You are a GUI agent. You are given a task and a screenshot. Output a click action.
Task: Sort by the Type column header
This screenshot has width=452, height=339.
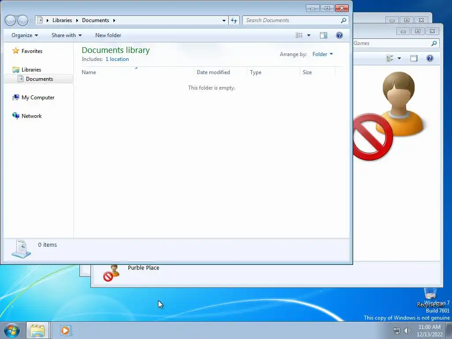coord(274,72)
